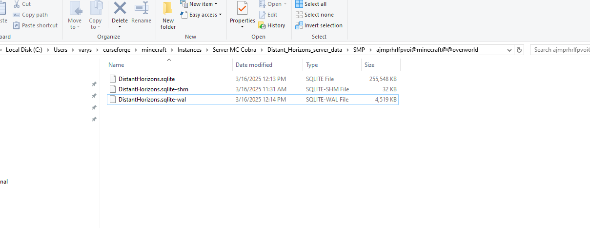Sort by the Name column header
The height and width of the screenshot is (228, 590).
coord(116,64)
